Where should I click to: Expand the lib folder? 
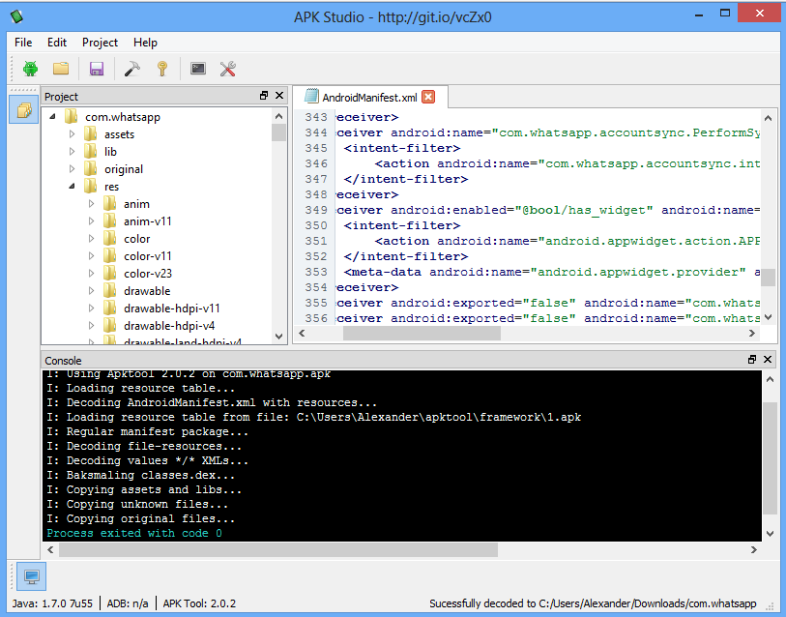click(72, 152)
